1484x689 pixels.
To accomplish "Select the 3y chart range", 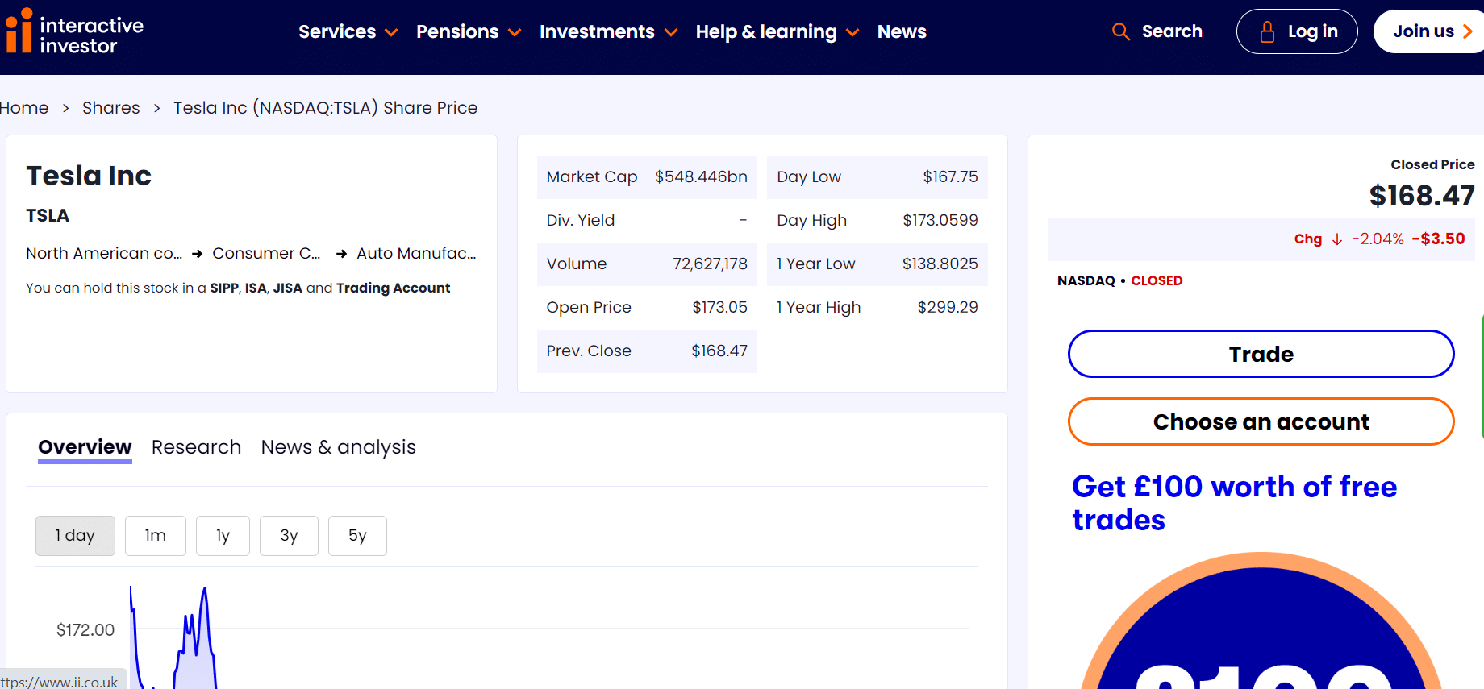I will (x=289, y=536).
